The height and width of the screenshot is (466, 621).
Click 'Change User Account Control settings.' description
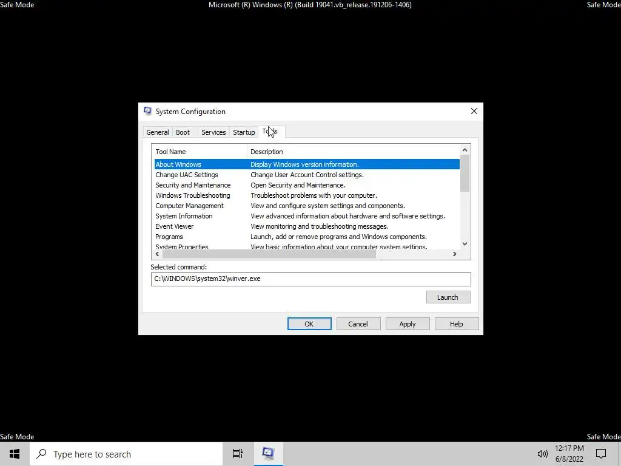(x=307, y=175)
